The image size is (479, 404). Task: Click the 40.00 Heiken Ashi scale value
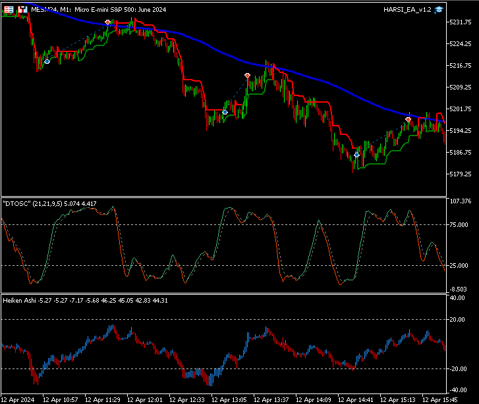[457, 298]
